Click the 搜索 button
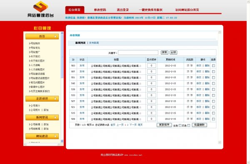The image size is (250, 164). 165,52
